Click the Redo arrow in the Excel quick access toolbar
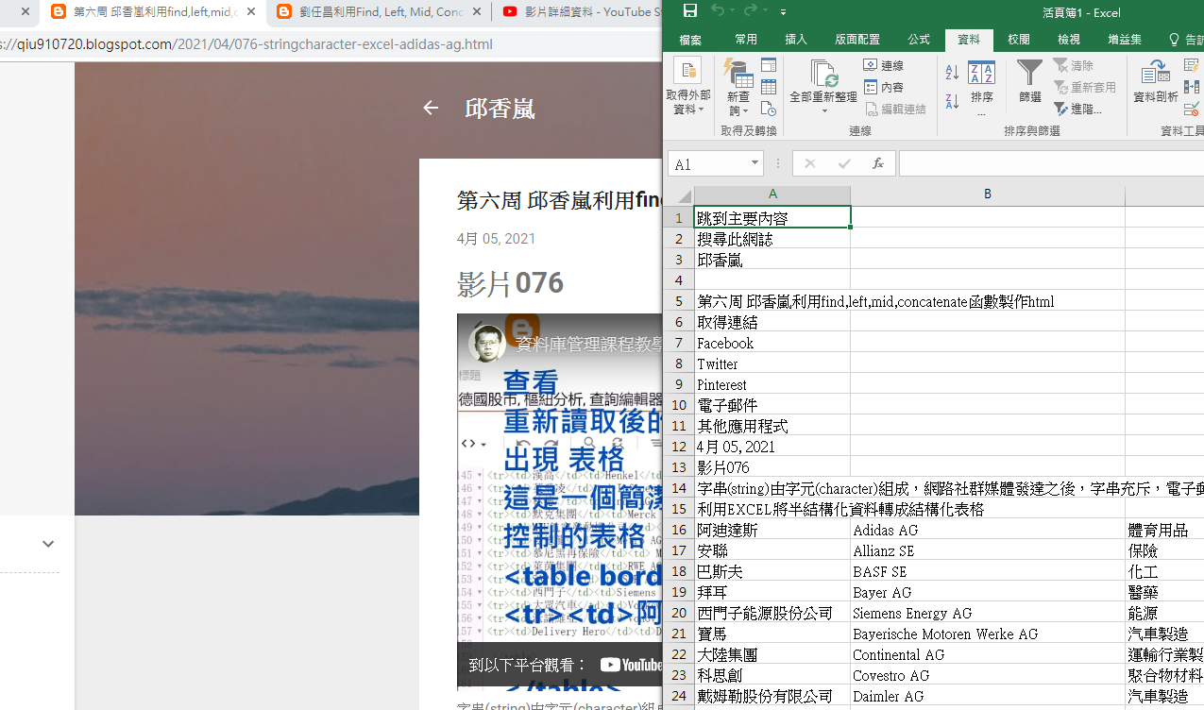 [751, 11]
